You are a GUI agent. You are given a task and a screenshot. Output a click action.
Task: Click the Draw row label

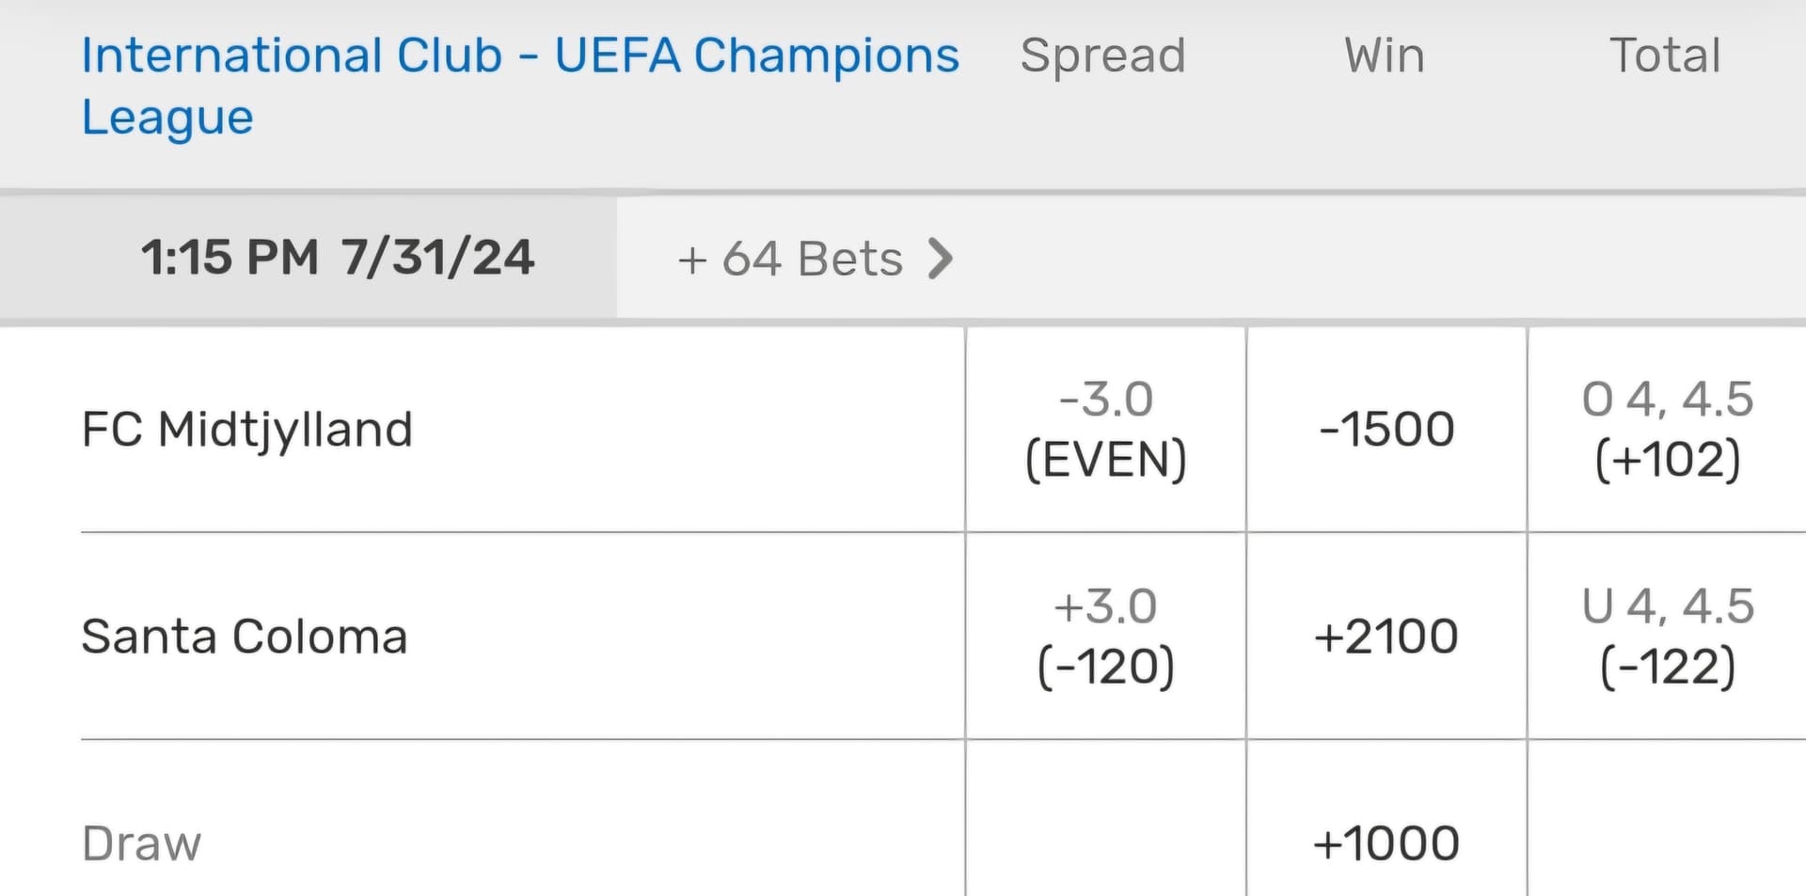(x=141, y=843)
